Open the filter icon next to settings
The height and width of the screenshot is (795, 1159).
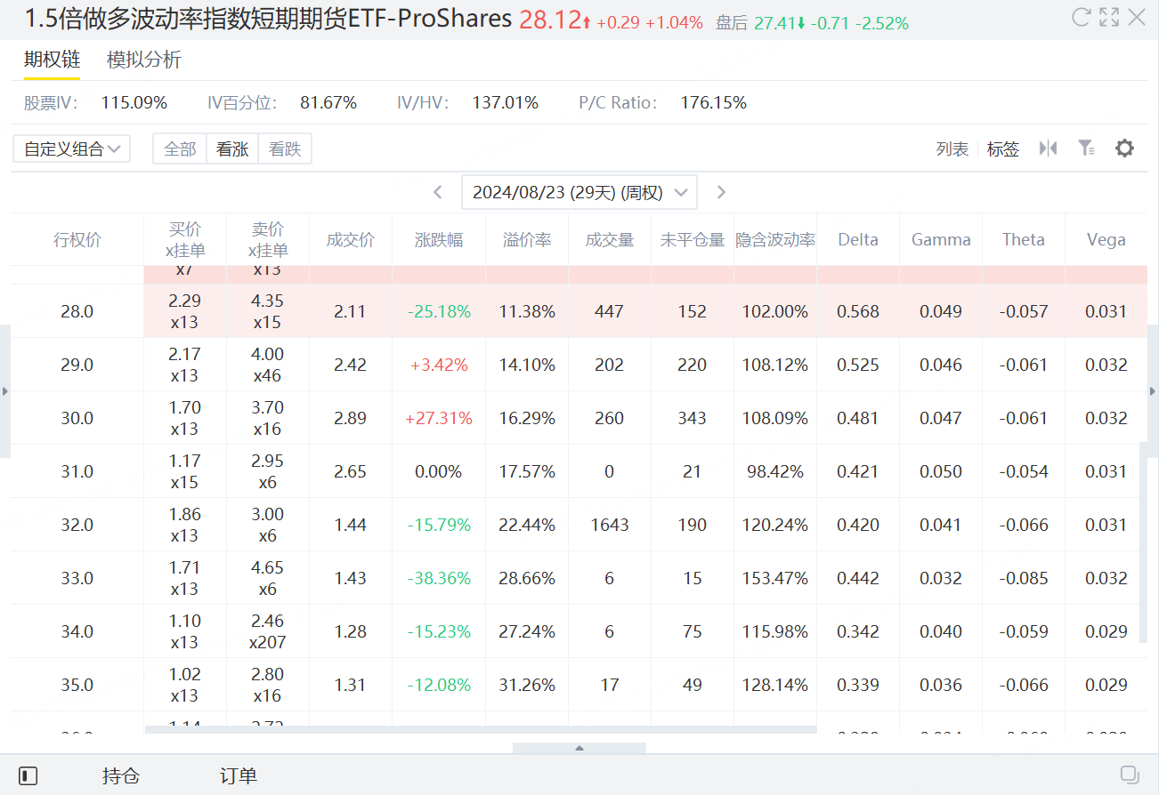tap(1086, 148)
